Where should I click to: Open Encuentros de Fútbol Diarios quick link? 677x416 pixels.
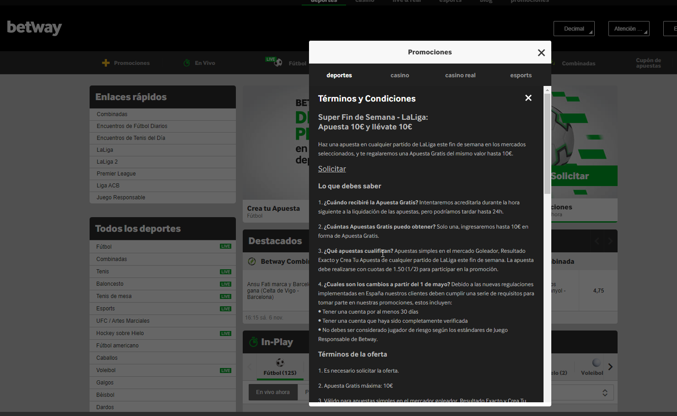point(163,126)
